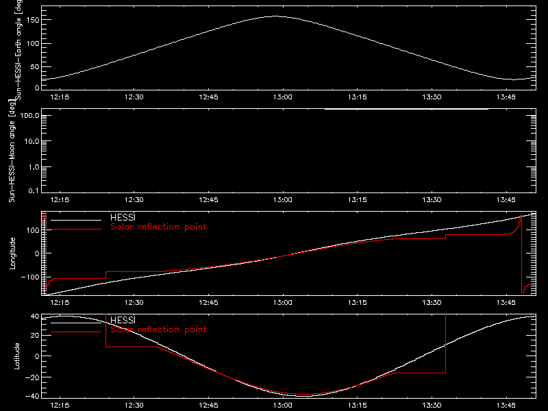The height and width of the screenshot is (411, 548).
Task: Click 12:30 time label under Moon angle plot
Action: click(134, 200)
